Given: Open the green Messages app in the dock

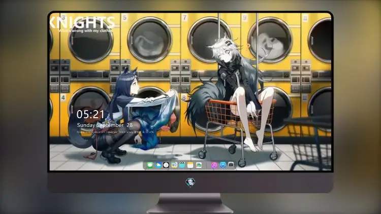Looking at the screenshot, I should coord(150,165).
